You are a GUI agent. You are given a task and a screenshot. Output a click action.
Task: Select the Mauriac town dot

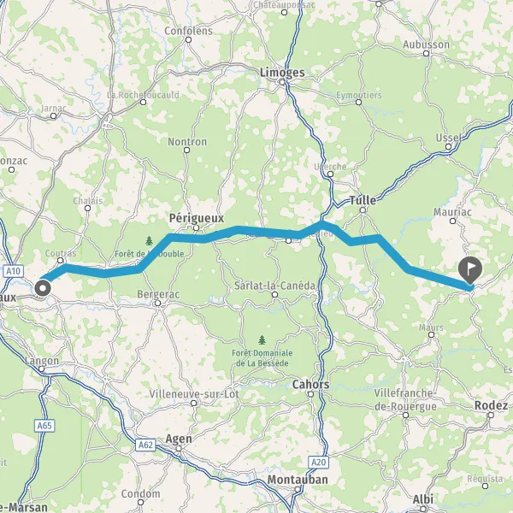coord(453,221)
